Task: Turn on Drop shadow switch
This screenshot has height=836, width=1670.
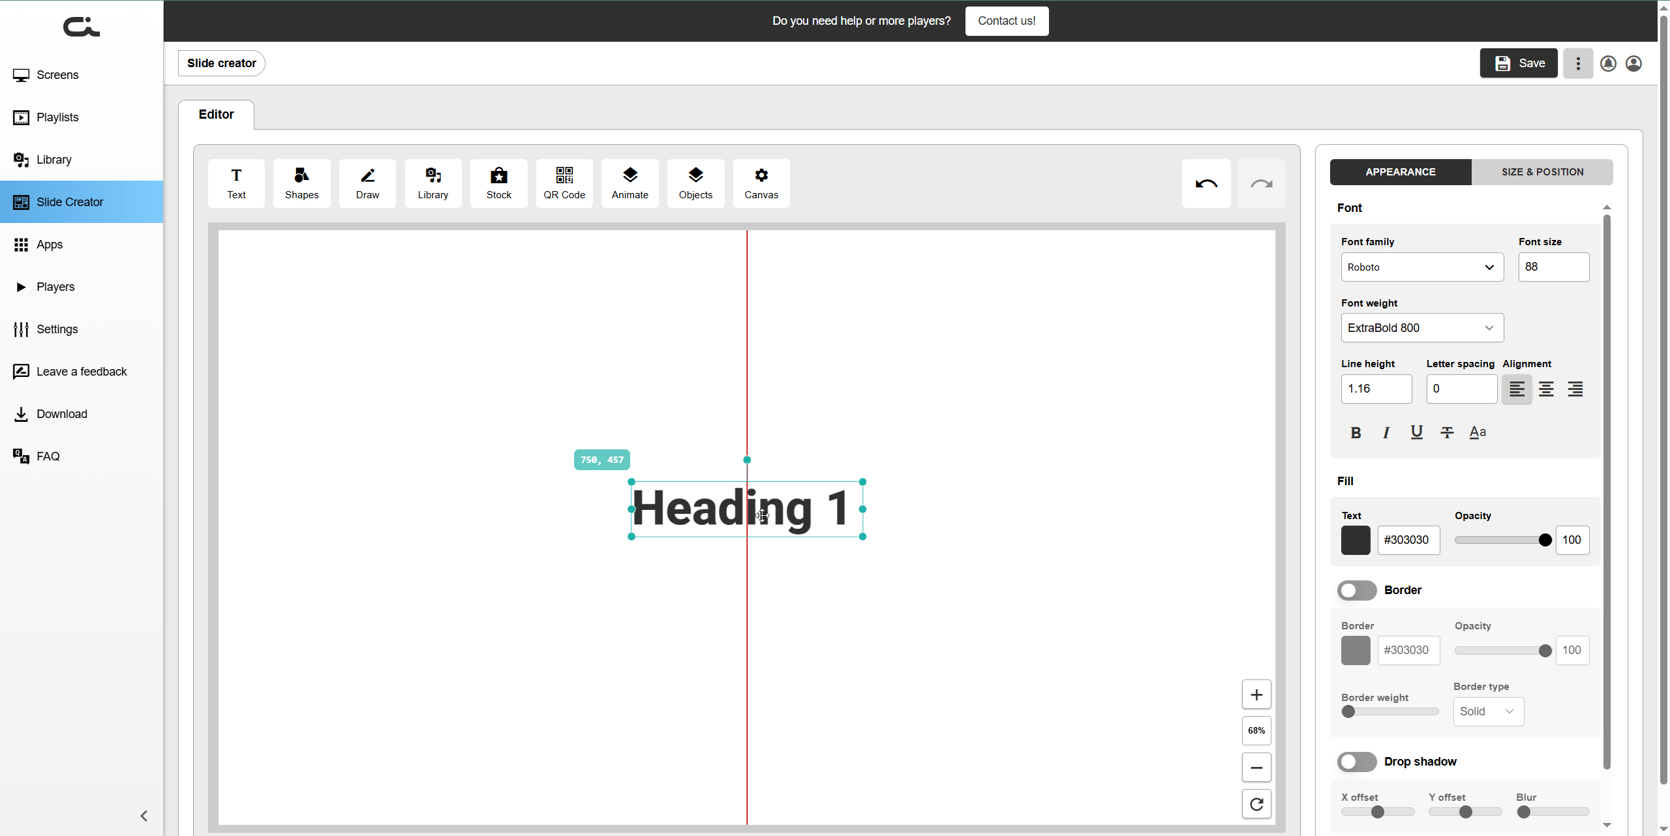Action: click(1356, 762)
